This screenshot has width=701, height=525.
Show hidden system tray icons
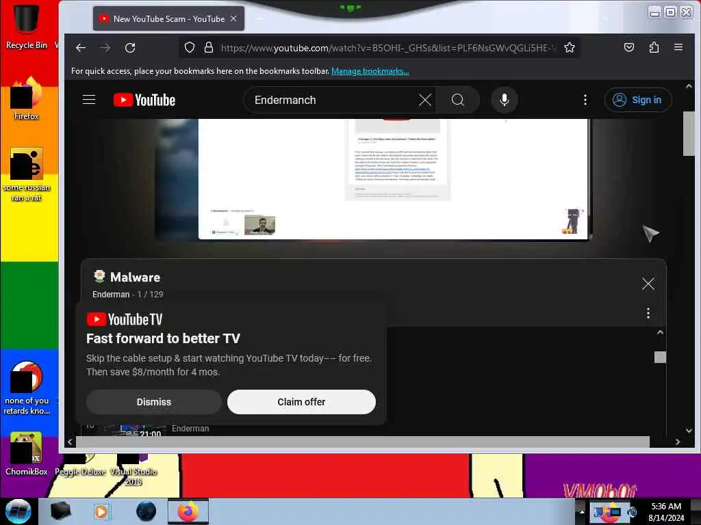pyautogui.click(x=582, y=511)
